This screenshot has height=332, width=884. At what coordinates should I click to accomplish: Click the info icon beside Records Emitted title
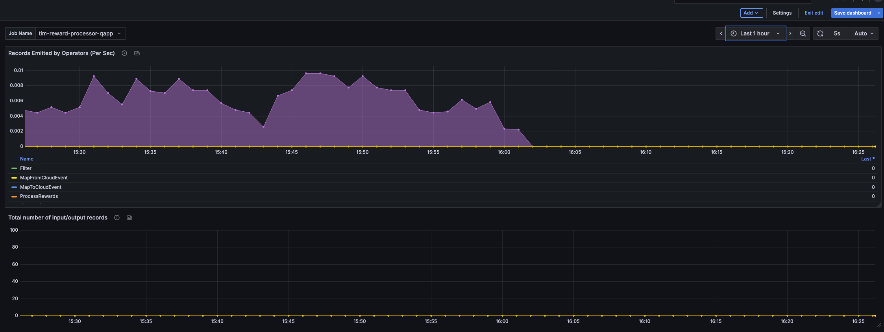point(124,53)
